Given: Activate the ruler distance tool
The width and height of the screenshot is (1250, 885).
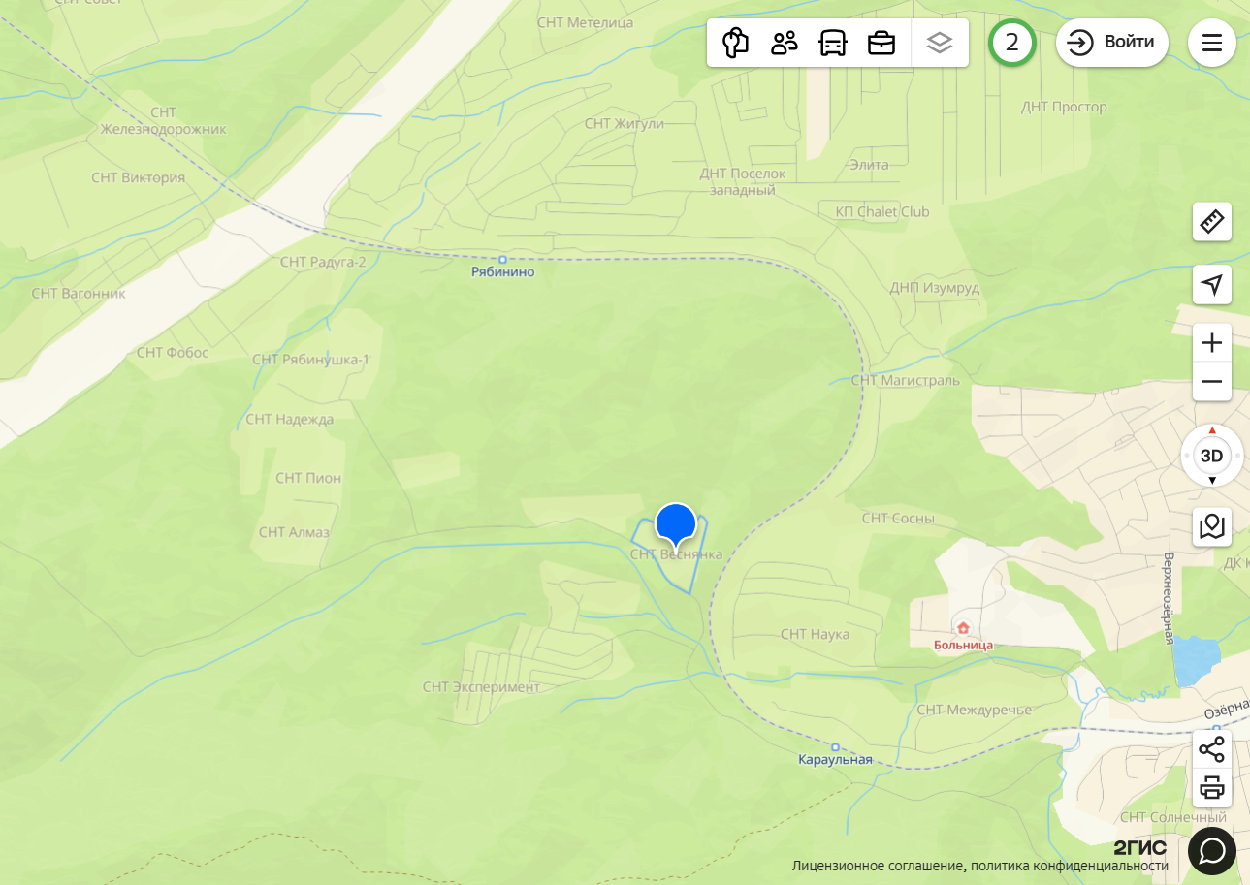Looking at the screenshot, I should (1212, 222).
